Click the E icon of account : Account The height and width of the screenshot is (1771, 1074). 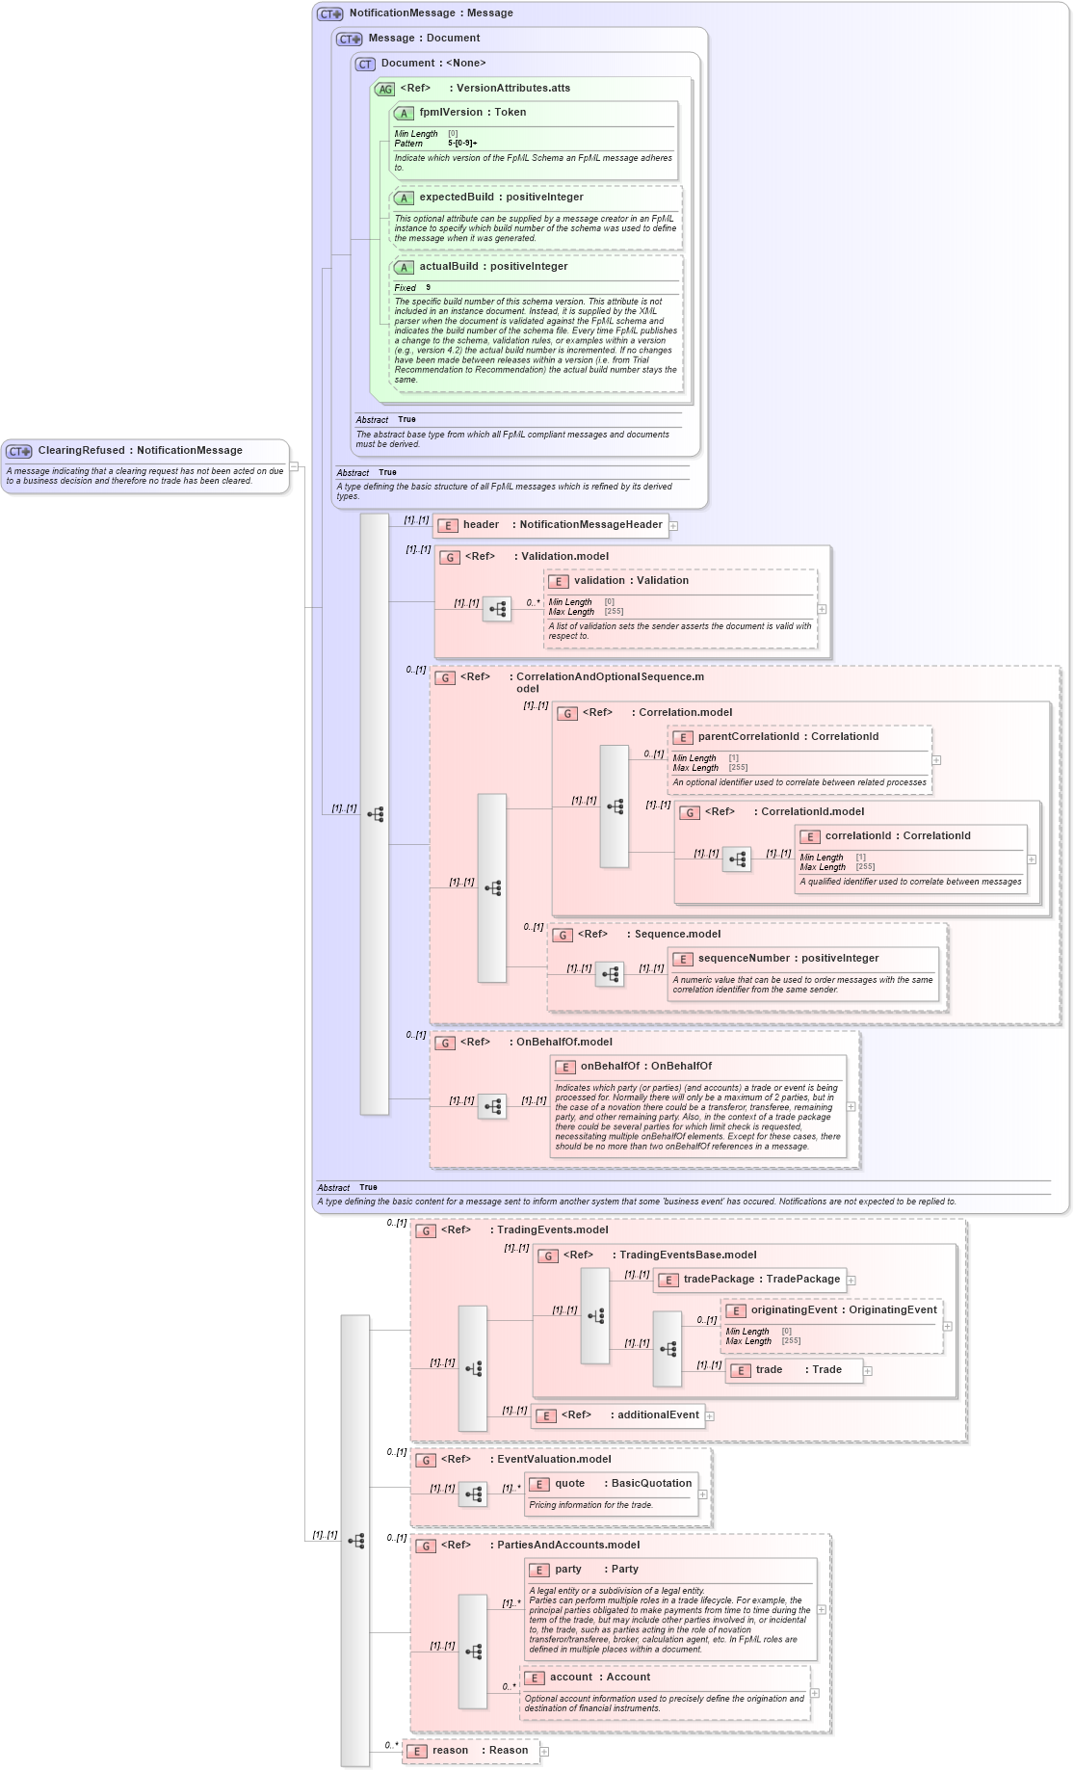[535, 1678]
